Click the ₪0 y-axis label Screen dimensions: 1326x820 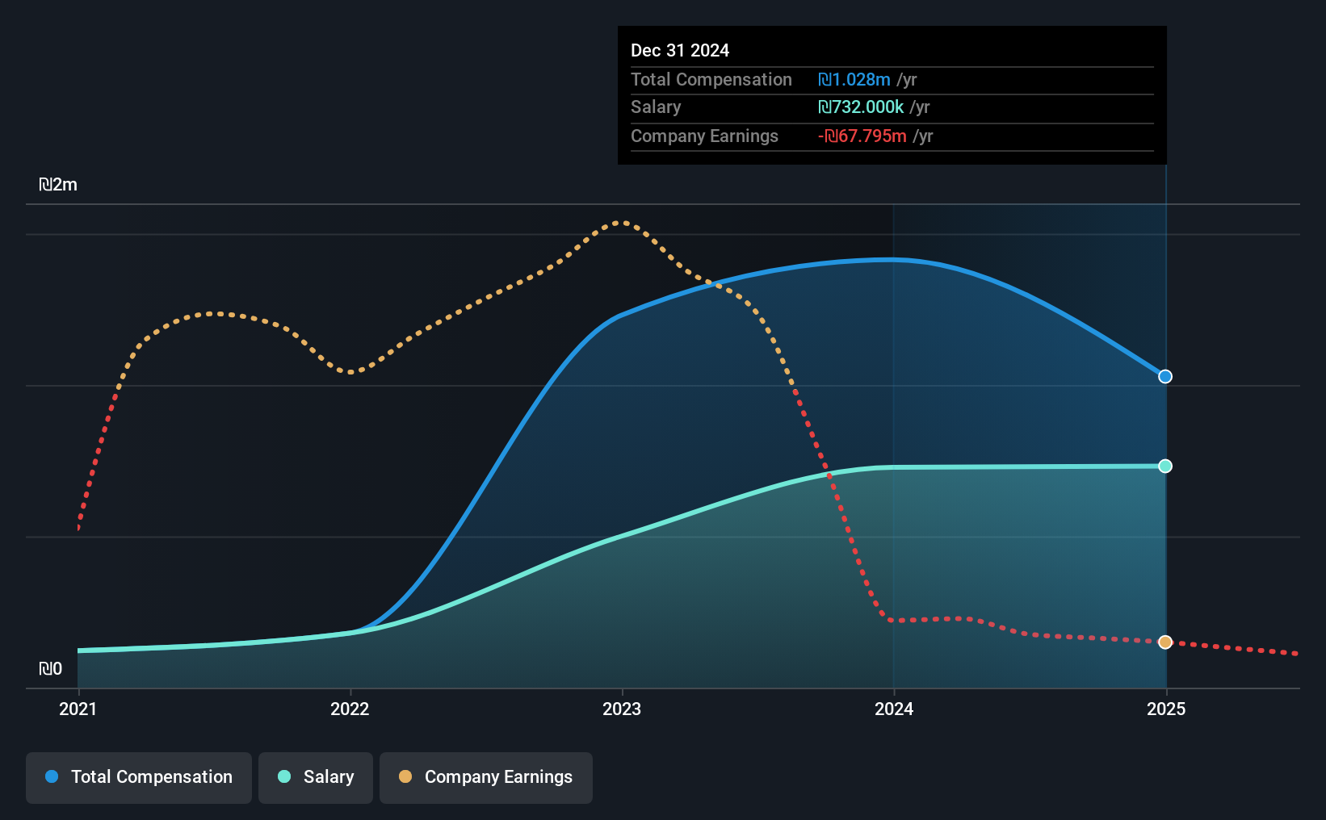coord(50,669)
